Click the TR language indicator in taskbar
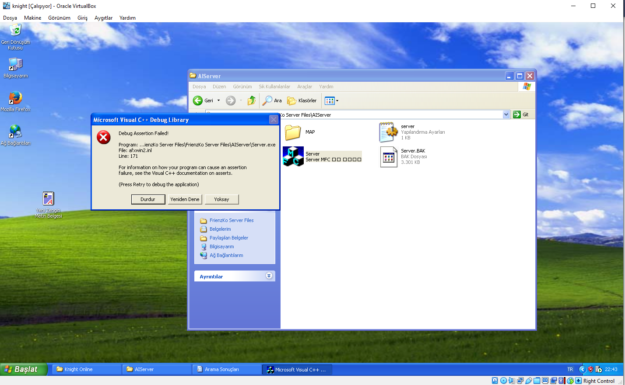 tap(570, 369)
